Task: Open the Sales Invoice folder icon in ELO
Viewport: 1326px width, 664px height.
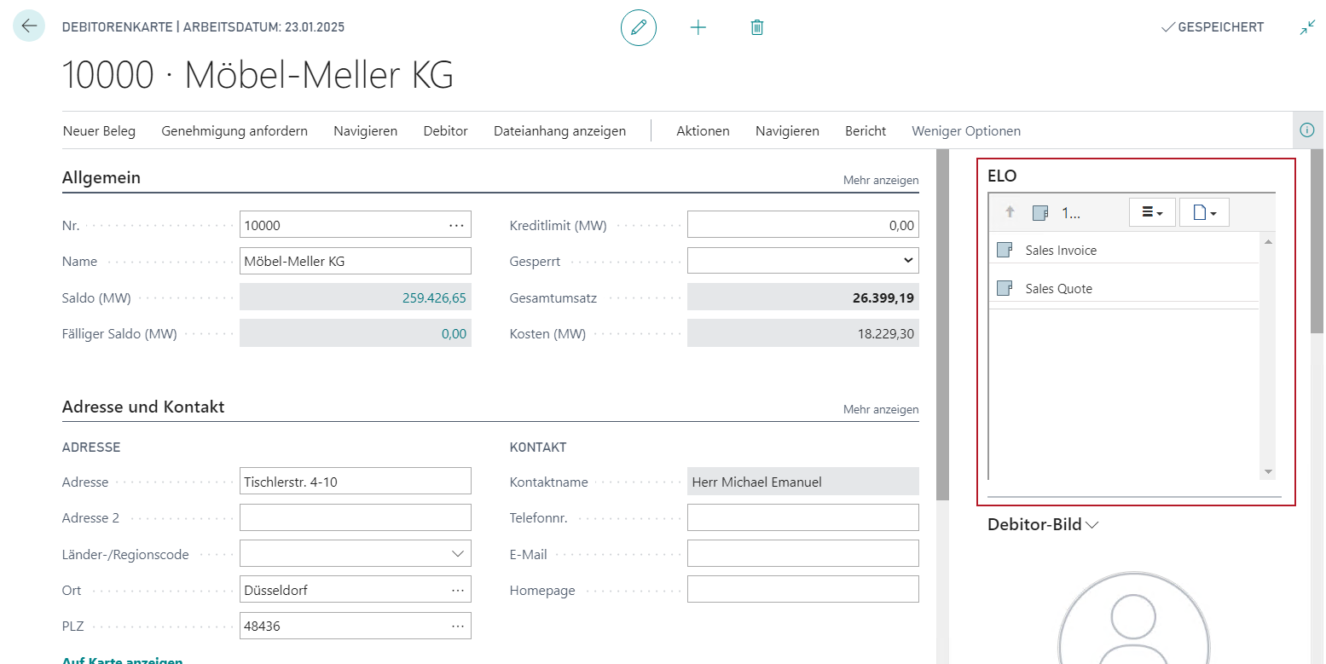Action: point(1004,249)
